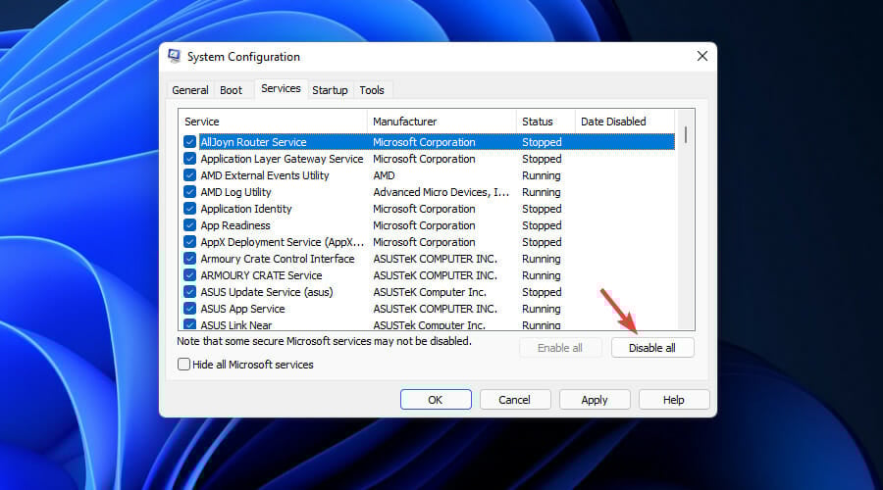Click Running status of AMD Log Utility
Image resolution: width=883 pixels, height=490 pixels.
[x=542, y=192]
